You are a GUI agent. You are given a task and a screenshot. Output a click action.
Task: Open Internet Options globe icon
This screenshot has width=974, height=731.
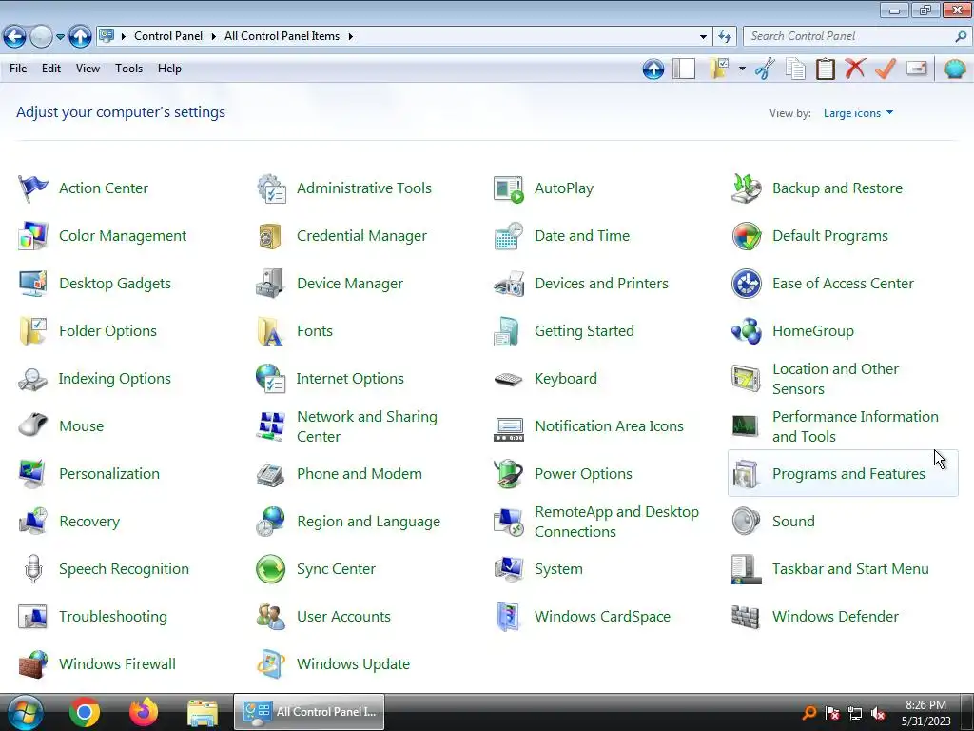(271, 379)
